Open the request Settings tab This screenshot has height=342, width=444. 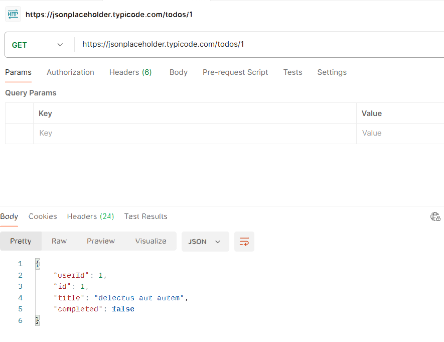click(x=332, y=72)
